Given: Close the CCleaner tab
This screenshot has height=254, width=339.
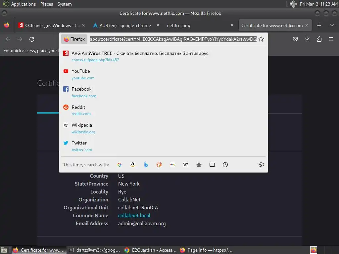Looking at the screenshot, I should (83, 25).
